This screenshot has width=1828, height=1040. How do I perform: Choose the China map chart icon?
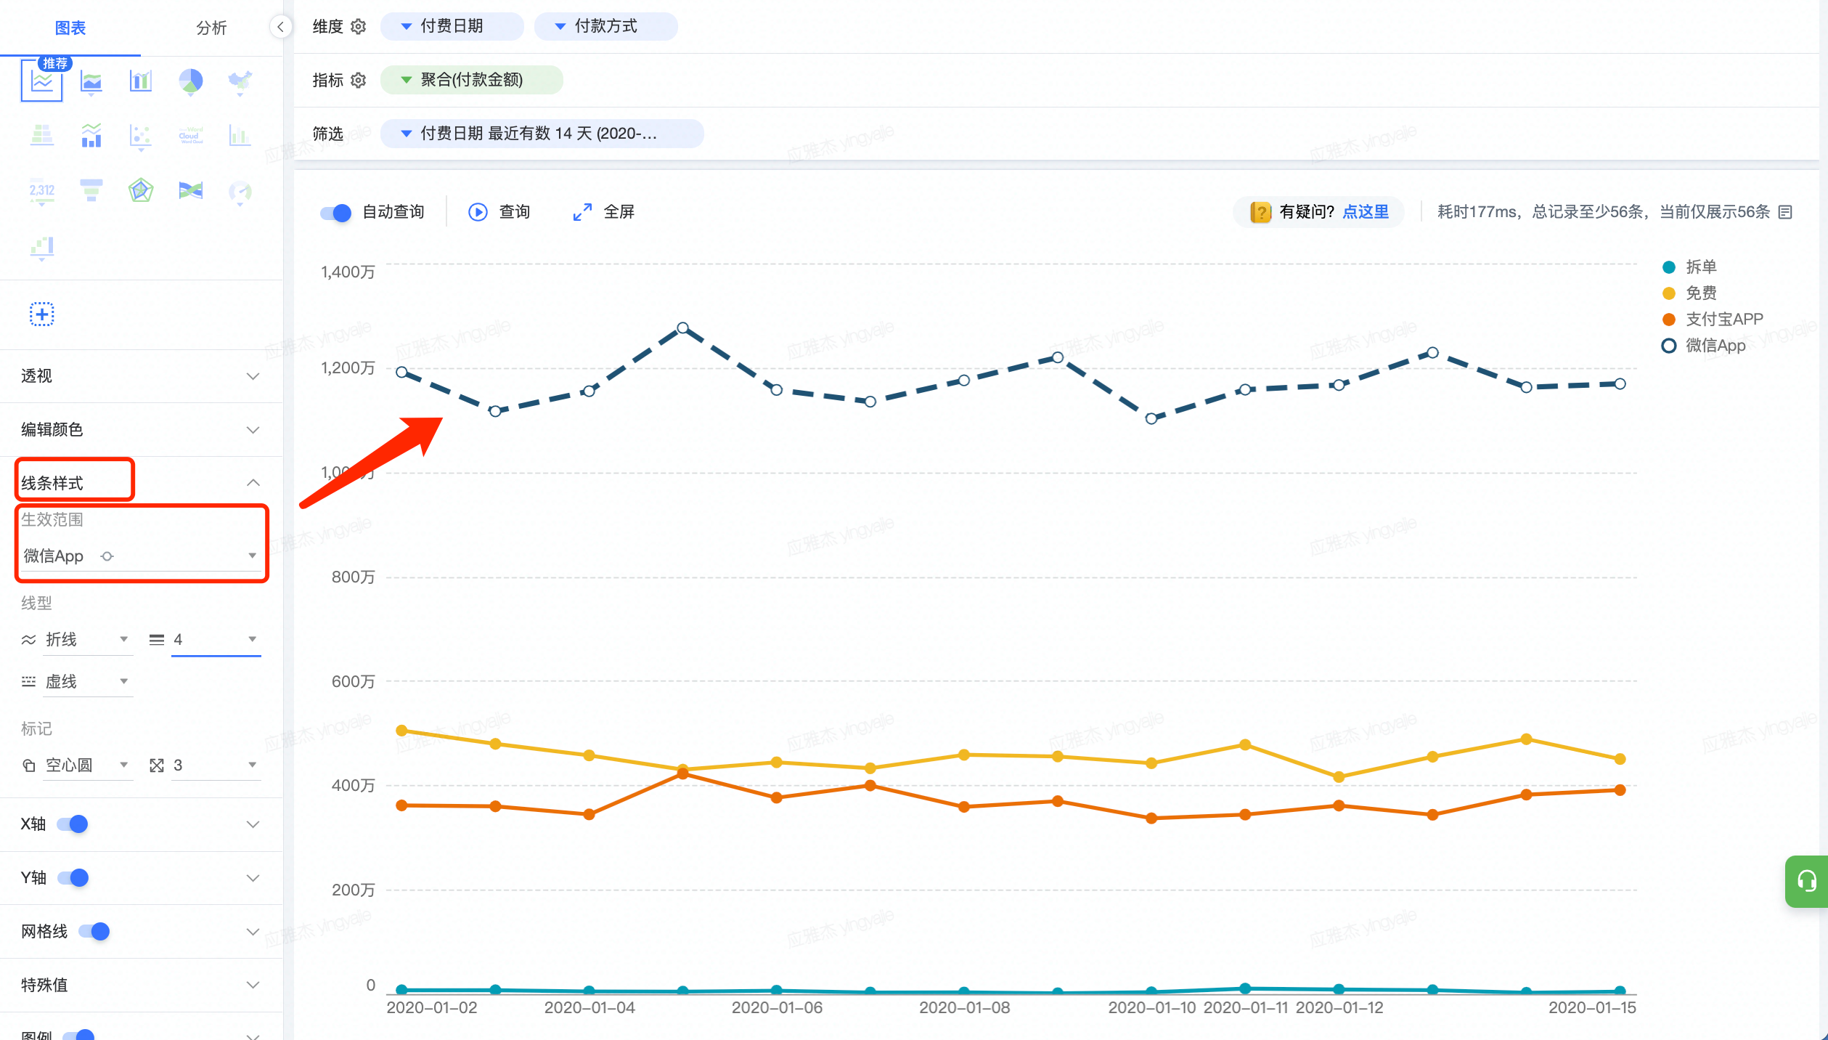[x=240, y=81]
